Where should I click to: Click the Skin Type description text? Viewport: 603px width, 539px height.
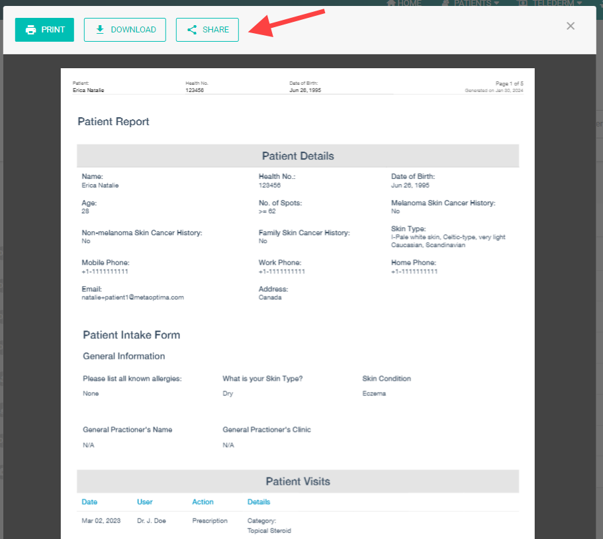point(448,241)
